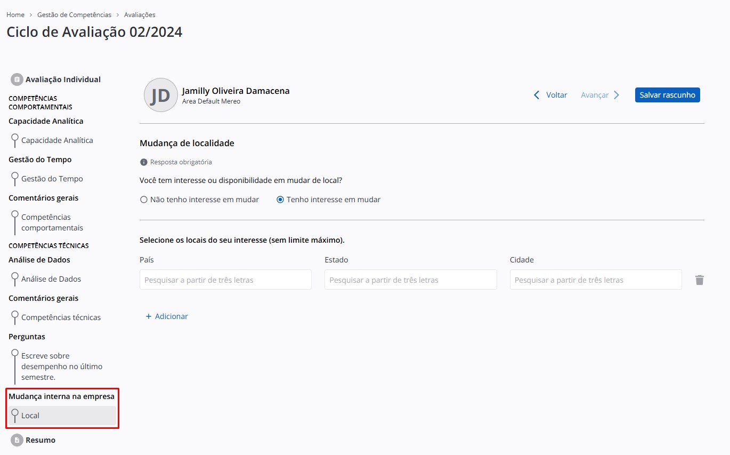Click the left chevron beside Voltar
Screen dimensions: 730x455
point(537,95)
